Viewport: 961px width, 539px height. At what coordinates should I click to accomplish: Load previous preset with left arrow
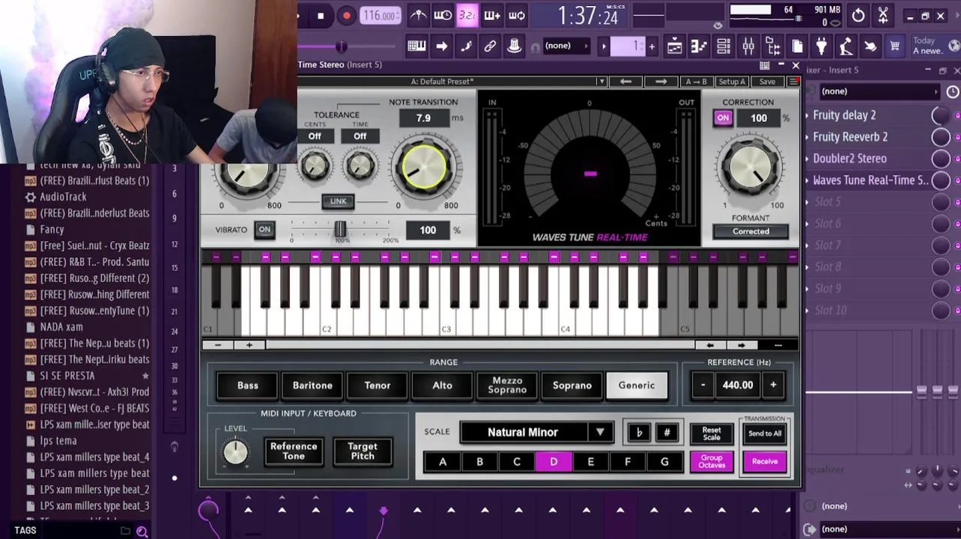(x=626, y=82)
